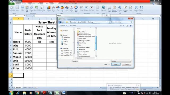The width and height of the screenshot is (170, 95).
Task: Switch to the Sheet2 worksheet tab
Action: click(x=25, y=88)
